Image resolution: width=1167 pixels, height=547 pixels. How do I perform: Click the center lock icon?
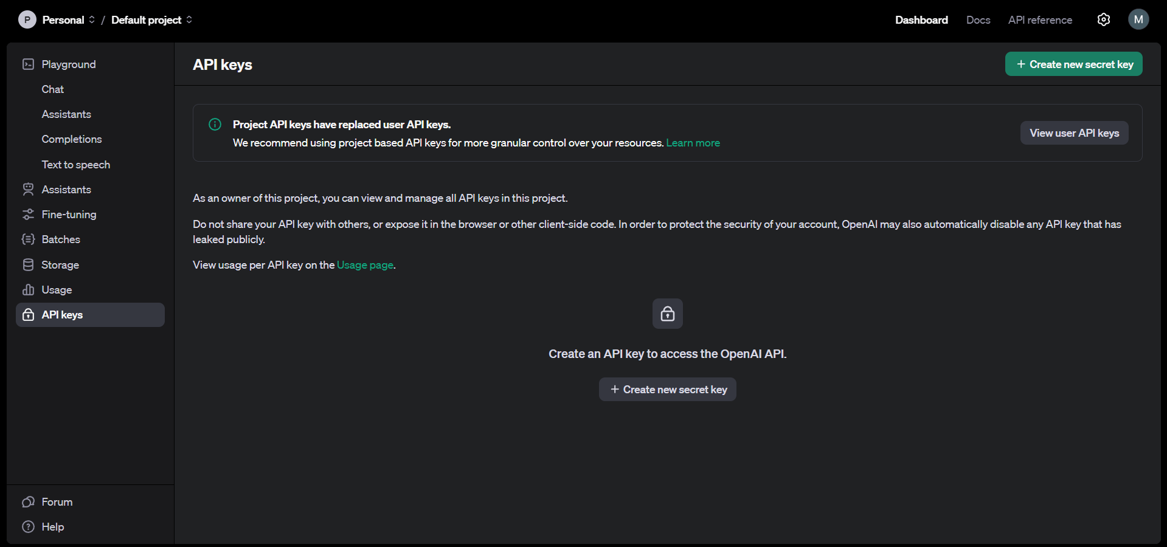(x=667, y=314)
